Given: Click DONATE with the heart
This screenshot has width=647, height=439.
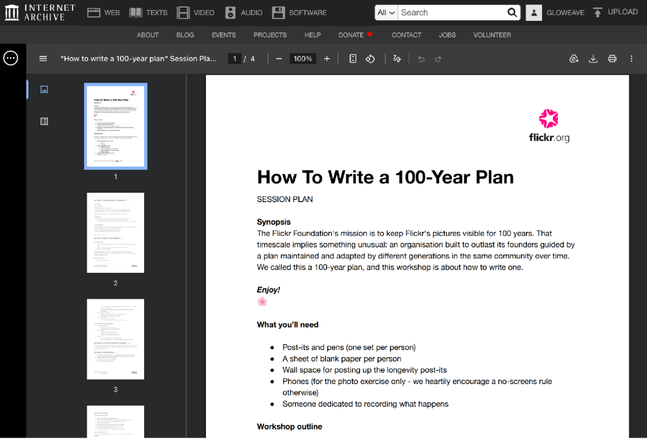Looking at the screenshot, I should [355, 35].
